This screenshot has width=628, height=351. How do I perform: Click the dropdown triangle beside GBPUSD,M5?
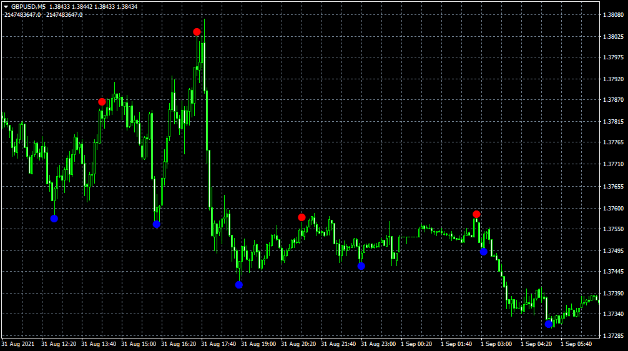pos(6,7)
